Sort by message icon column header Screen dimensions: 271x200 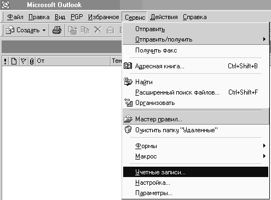click(x=14, y=61)
